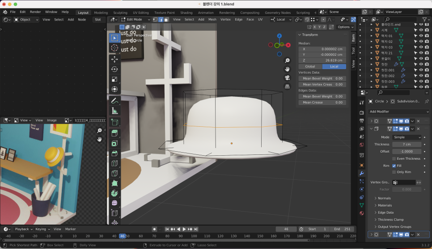This screenshot has width=432, height=249.
Task: Enable face select mode
Action: 166,20
